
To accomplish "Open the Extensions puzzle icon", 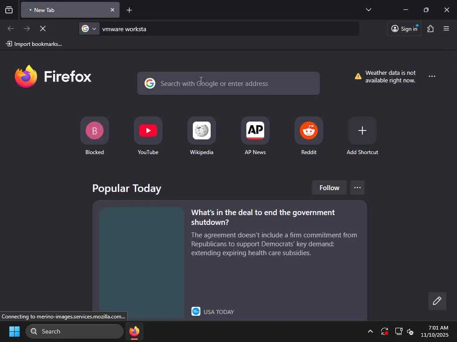I will point(431,28).
